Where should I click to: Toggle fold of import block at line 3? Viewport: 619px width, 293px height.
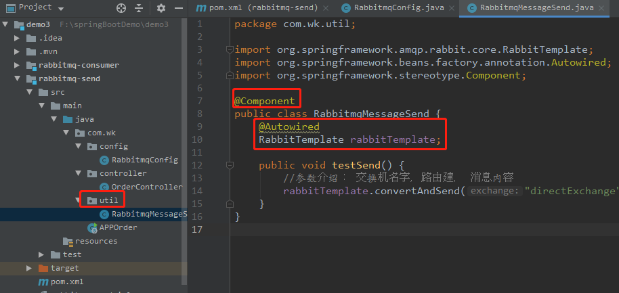(230, 49)
